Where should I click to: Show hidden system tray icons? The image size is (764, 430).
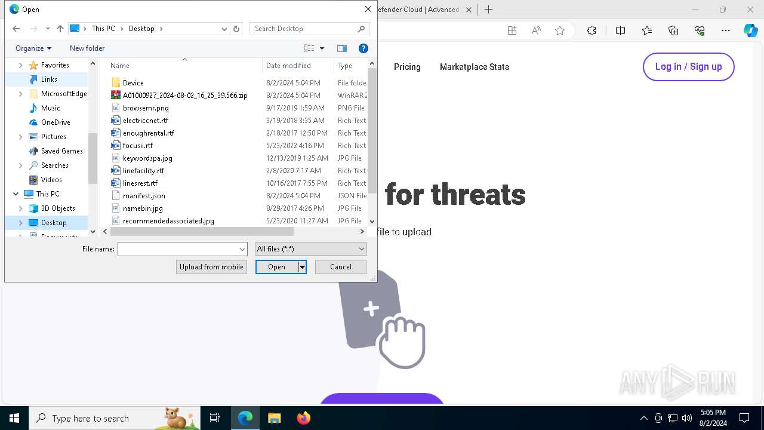pos(643,418)
